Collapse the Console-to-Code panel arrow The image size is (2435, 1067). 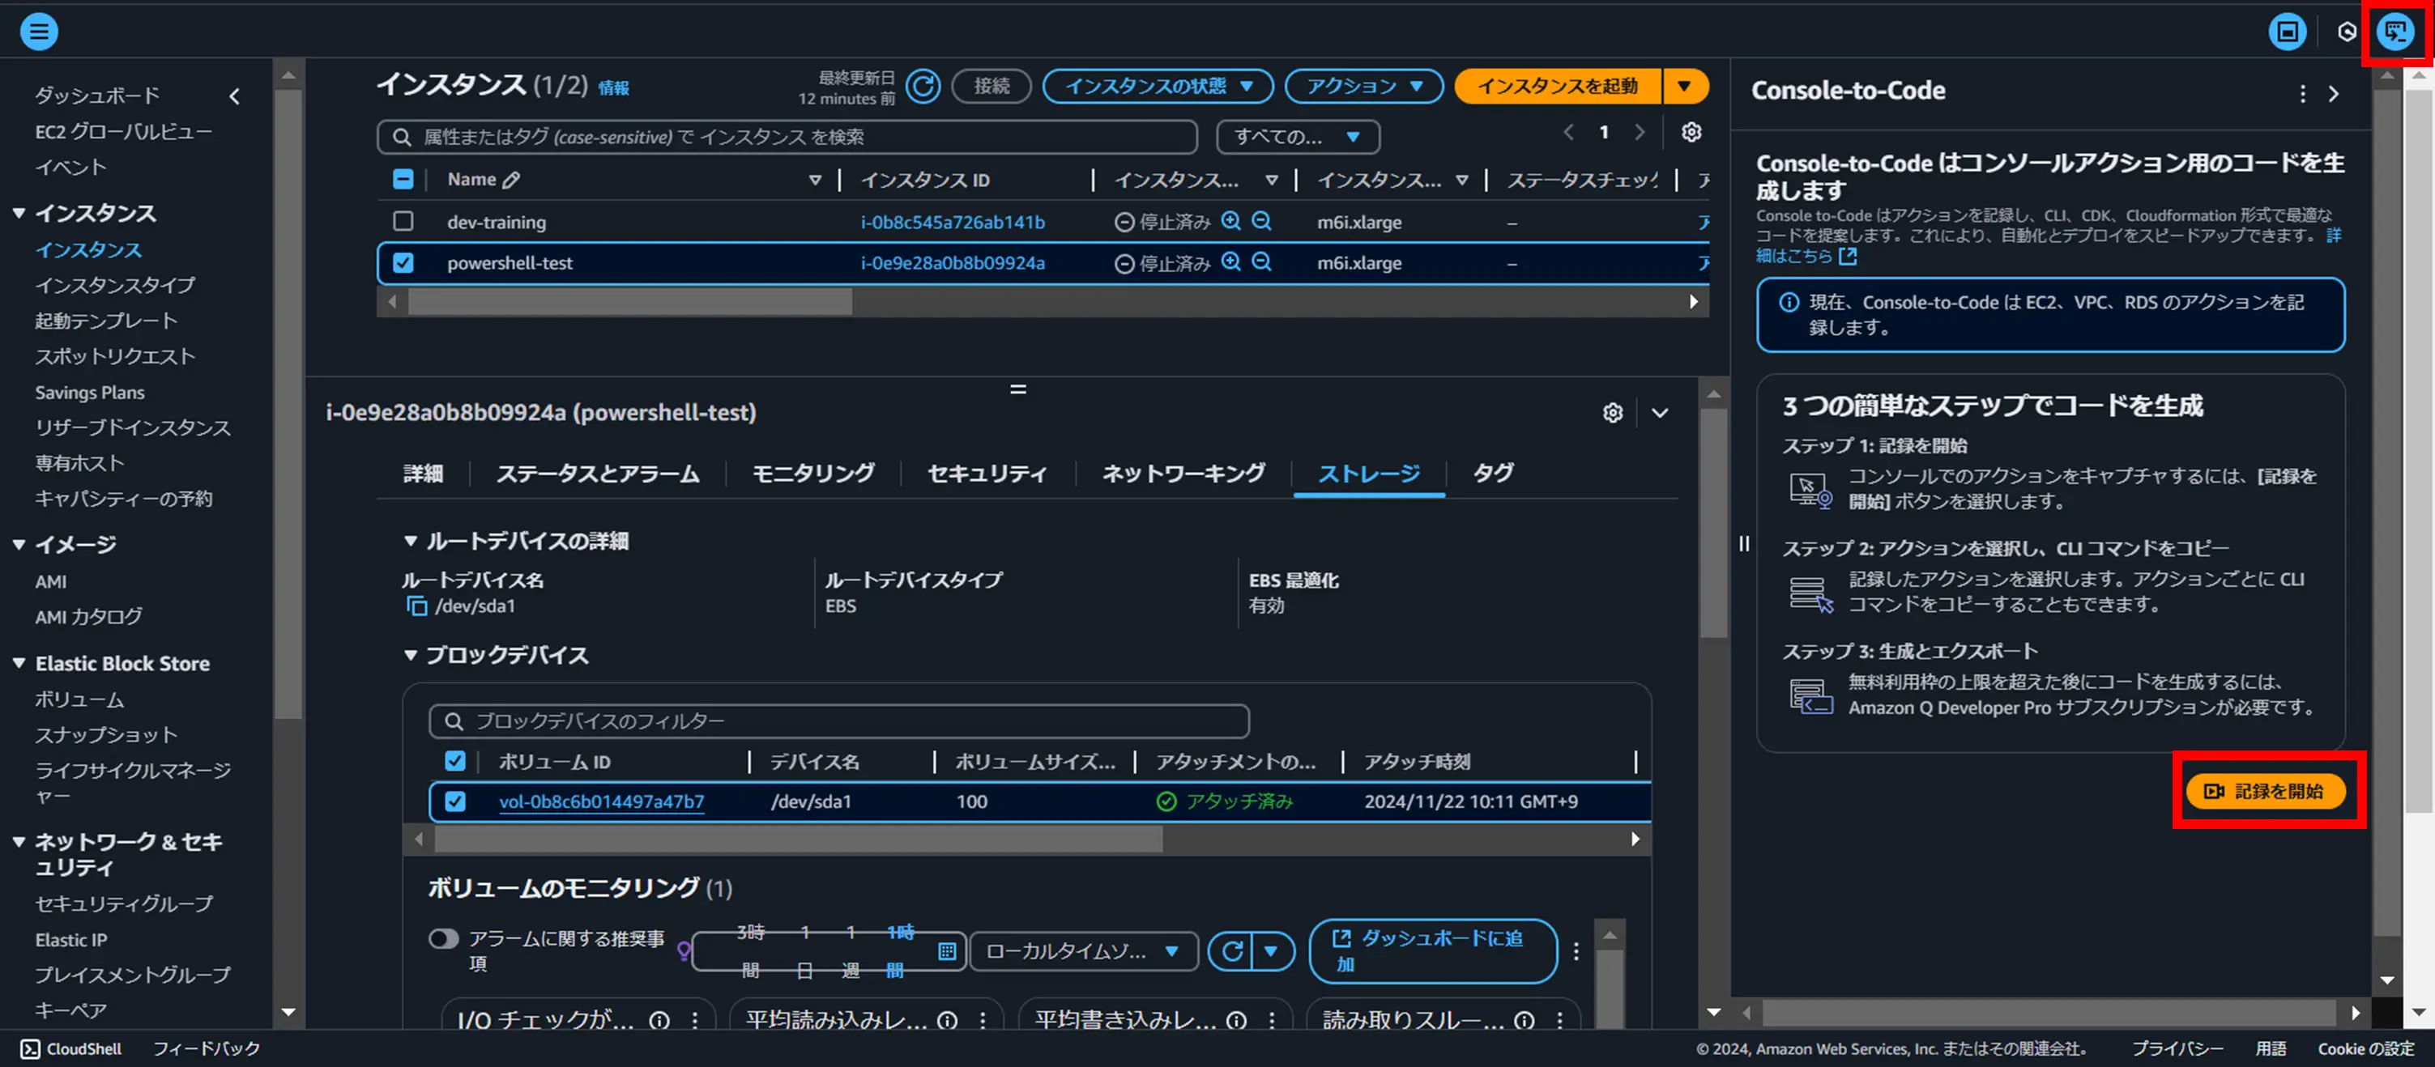click(2334, 94)
